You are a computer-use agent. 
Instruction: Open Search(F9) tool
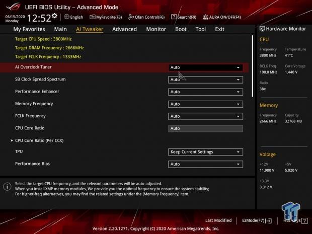(184, 17)
